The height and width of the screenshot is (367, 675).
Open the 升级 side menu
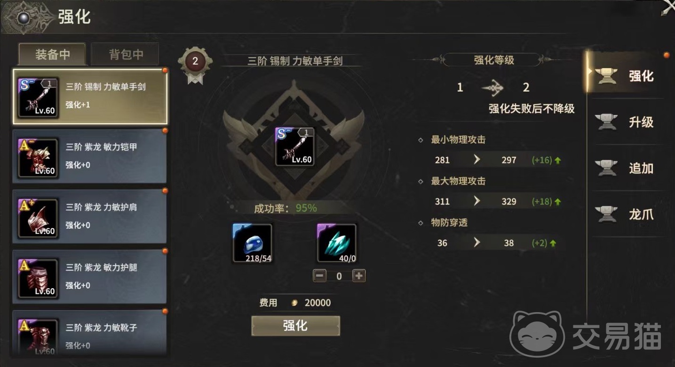(626, 122)
